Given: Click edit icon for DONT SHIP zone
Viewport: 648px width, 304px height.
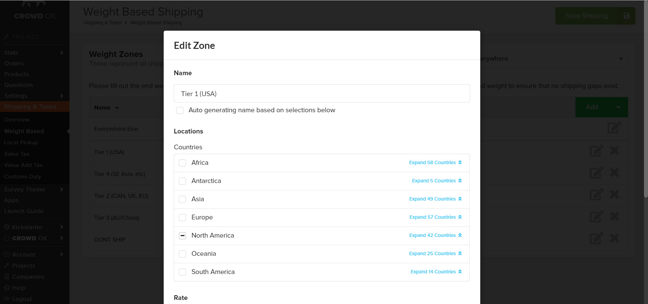Looking at the screenshot, I should [x=596, y=238].
